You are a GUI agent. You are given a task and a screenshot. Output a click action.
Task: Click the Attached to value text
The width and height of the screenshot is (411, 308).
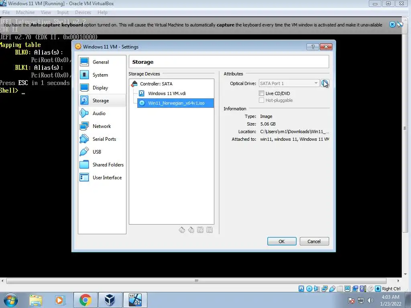coord(294,139)
